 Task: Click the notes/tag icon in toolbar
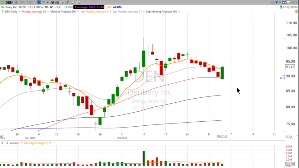coord(73,2)
